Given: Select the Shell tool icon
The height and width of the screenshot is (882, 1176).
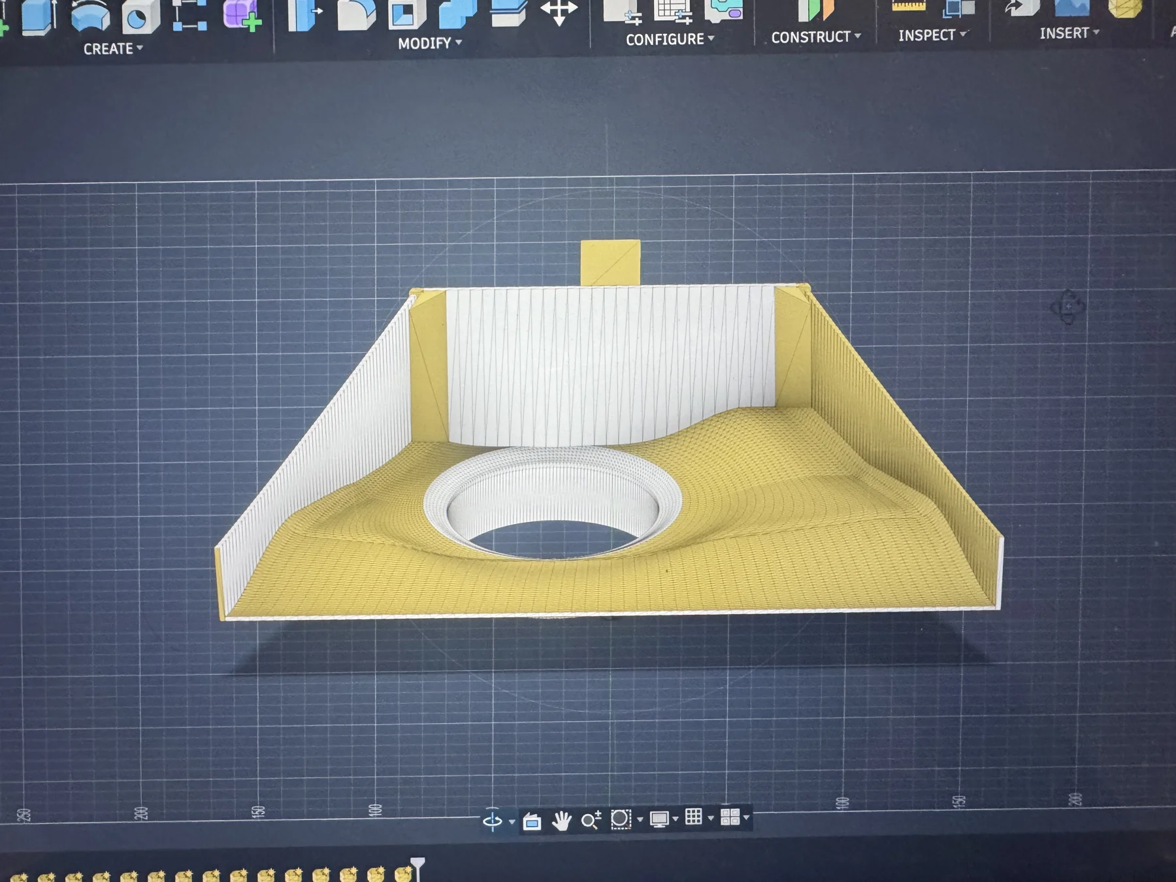Looking at the screenshot, I should [407, 14].
